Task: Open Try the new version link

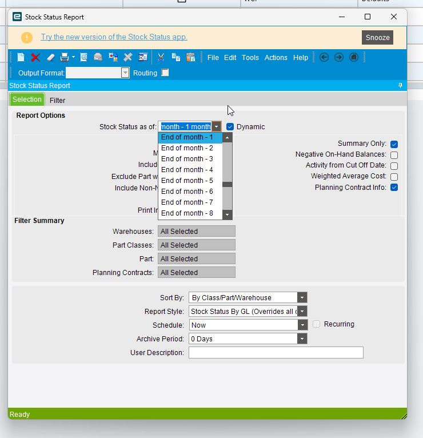Action: click(114, 37)
